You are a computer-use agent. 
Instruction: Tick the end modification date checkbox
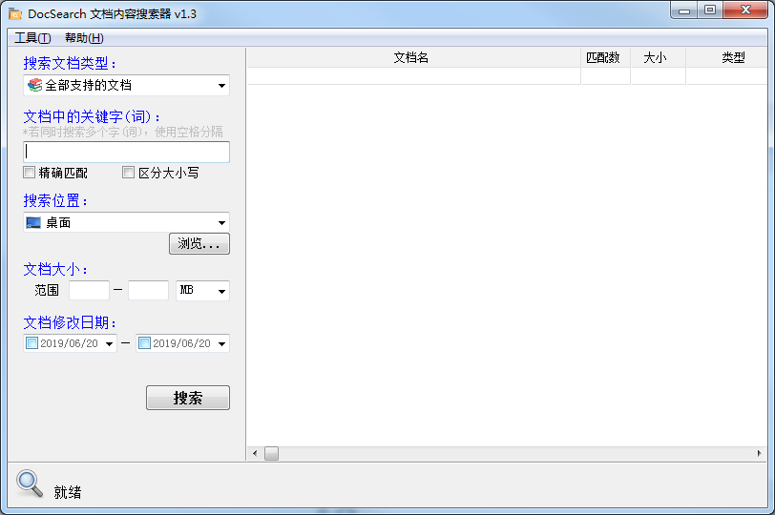click(x=144, y=342)
